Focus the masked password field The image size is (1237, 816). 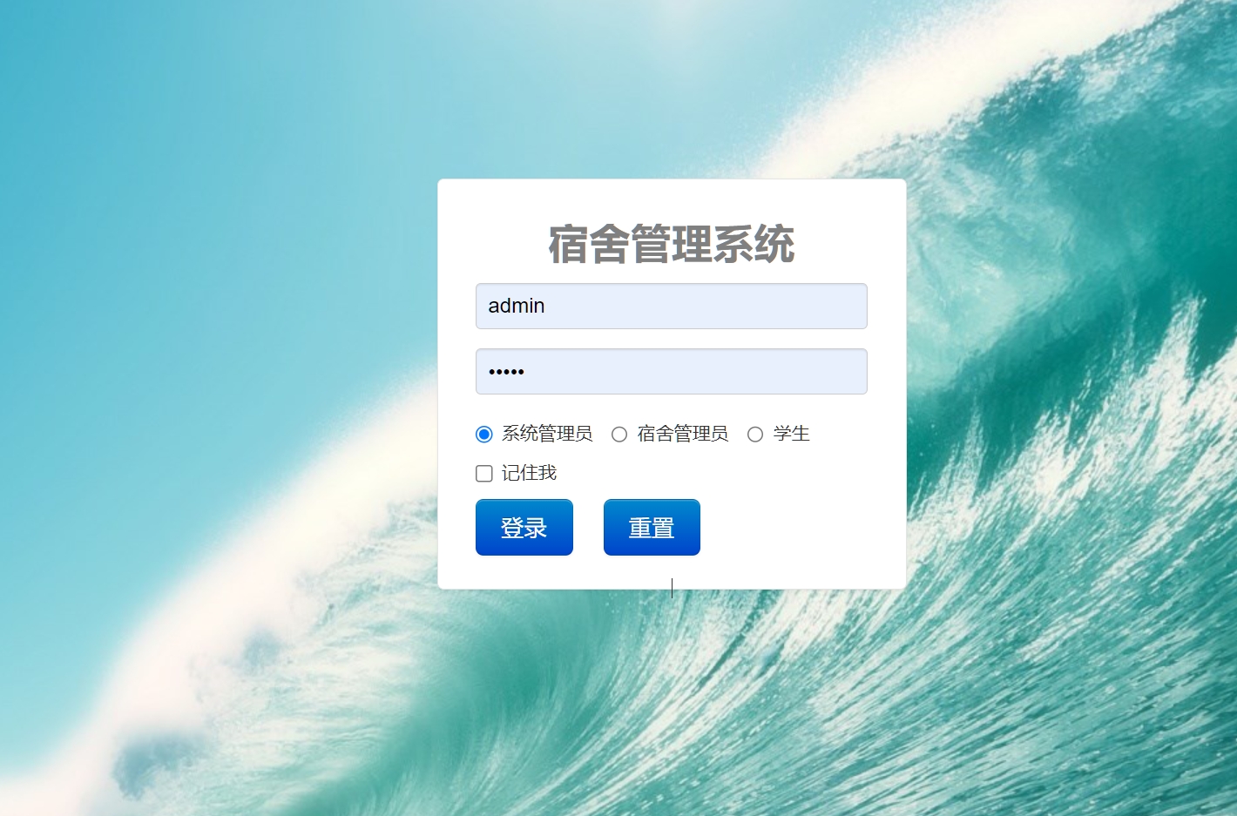pos(672,371)
